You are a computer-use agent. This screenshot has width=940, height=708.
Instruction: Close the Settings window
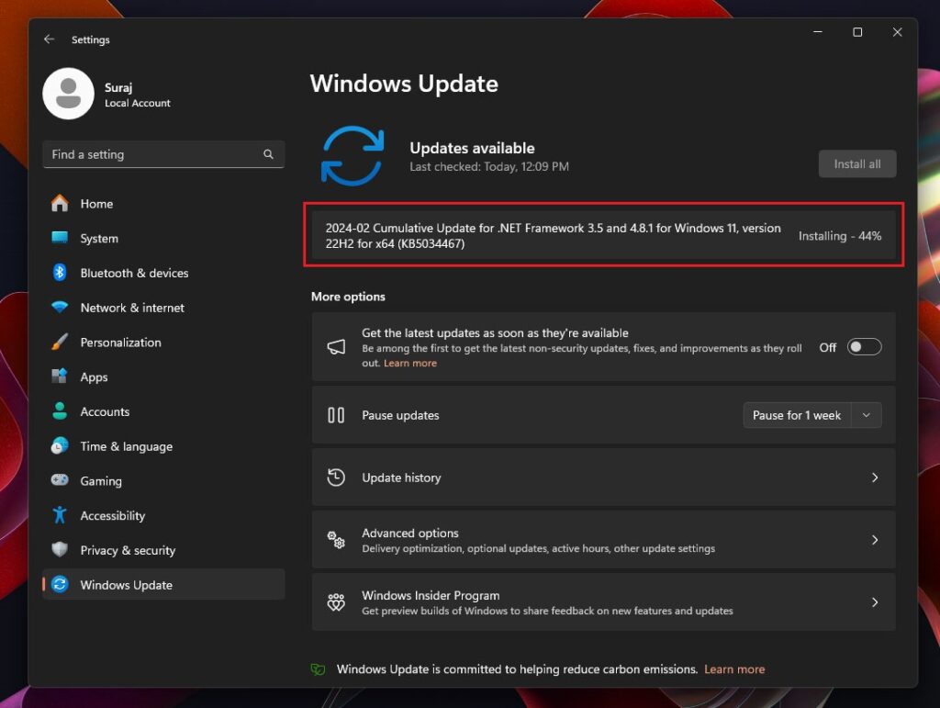click(x=897, y=32)
